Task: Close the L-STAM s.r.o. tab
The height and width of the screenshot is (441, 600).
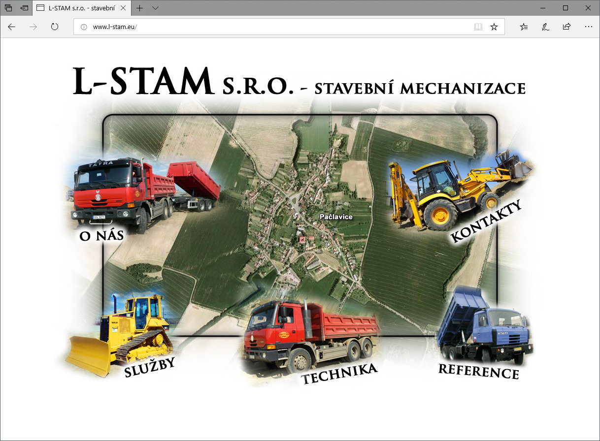Action: [123, 8]
